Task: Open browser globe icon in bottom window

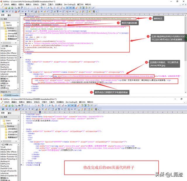Action: [3, 109]
